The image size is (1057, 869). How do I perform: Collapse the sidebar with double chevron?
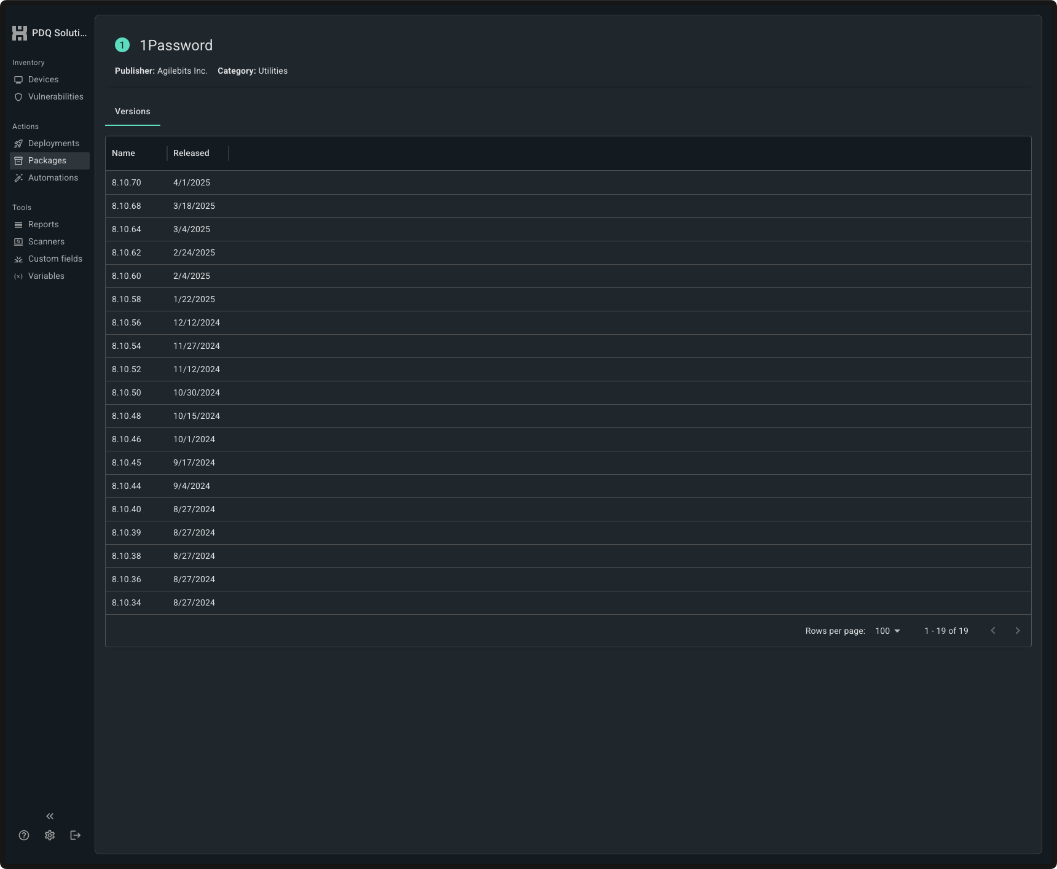pyautogui.click(x=50, y=816)
